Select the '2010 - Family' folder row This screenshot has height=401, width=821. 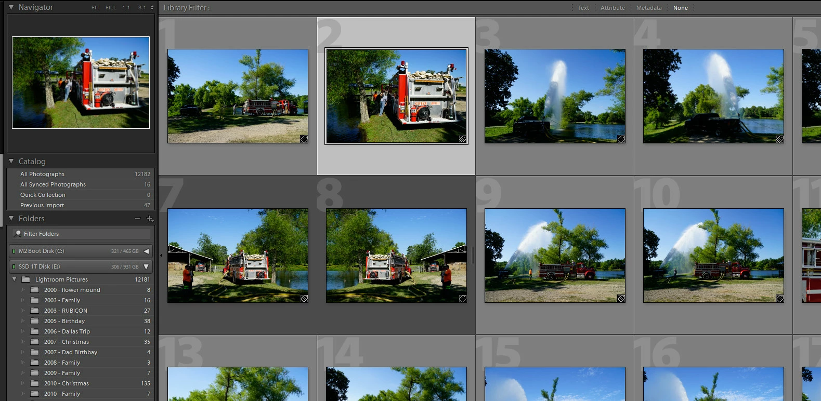pos(81,394)
